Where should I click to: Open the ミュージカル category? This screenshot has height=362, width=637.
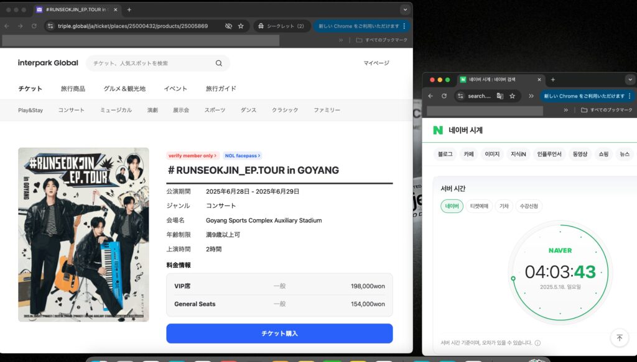116,111
